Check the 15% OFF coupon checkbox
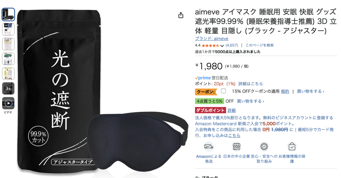This screenshot has height=178, width=341. (x=223, y=91)
